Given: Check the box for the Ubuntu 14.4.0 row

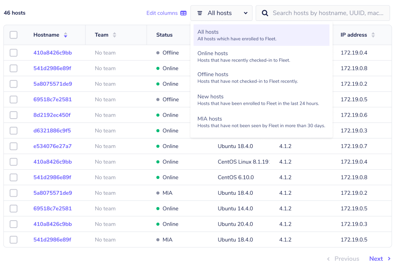Looking at the screenshot, I should click(14, 209).
